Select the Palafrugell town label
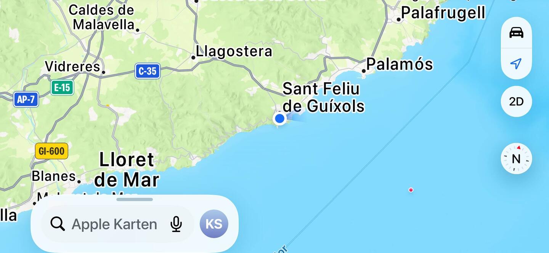 click(x=443, y=13)
